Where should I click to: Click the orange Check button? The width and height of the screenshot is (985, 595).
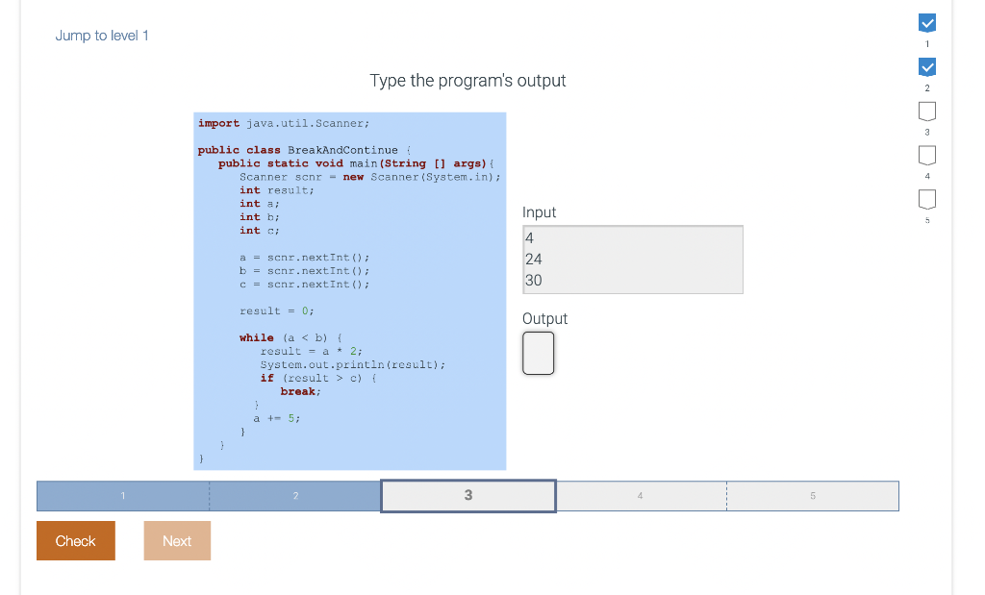coord(75,540)
